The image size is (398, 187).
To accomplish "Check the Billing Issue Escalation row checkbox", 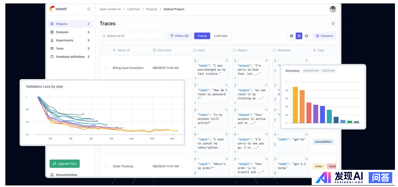I will pos(106,68).
